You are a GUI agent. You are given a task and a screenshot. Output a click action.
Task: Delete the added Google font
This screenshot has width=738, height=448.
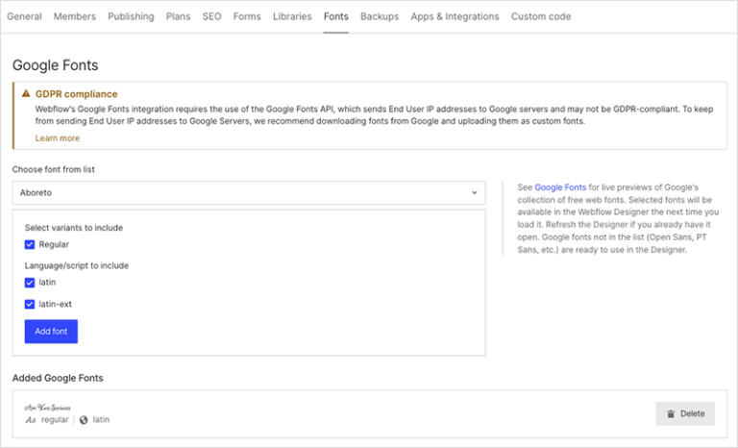(x=685, y=414)
